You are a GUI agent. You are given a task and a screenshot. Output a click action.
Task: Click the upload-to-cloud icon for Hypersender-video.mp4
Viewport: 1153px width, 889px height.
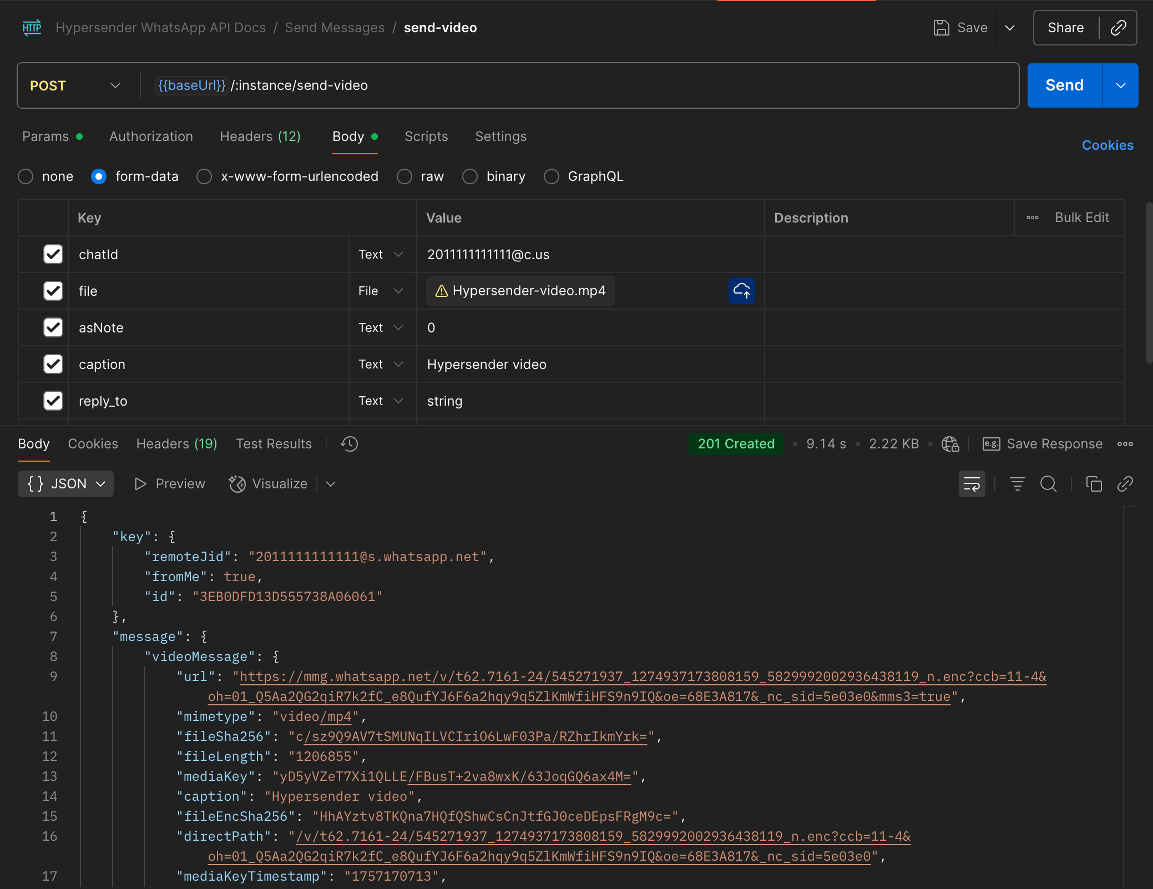pyautogui.click(x=741, y=291)
